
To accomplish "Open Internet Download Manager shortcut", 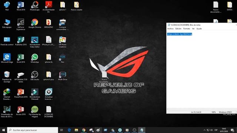I will coord(7,94).
